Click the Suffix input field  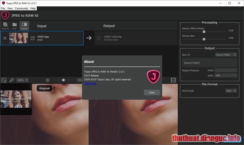click(x=226, y=75)
